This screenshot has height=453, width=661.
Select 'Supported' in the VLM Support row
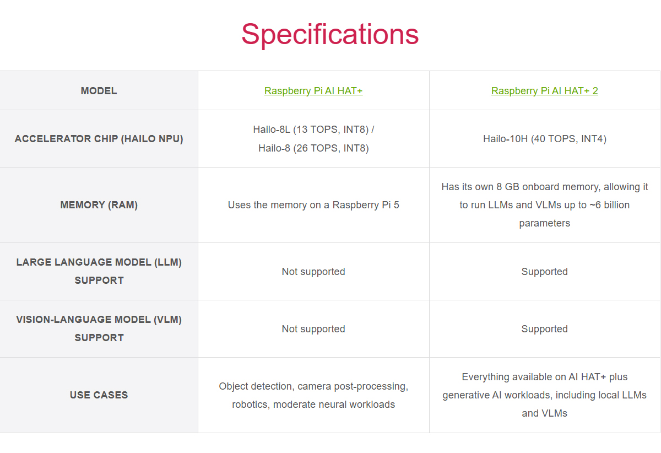tap(544, 329)
